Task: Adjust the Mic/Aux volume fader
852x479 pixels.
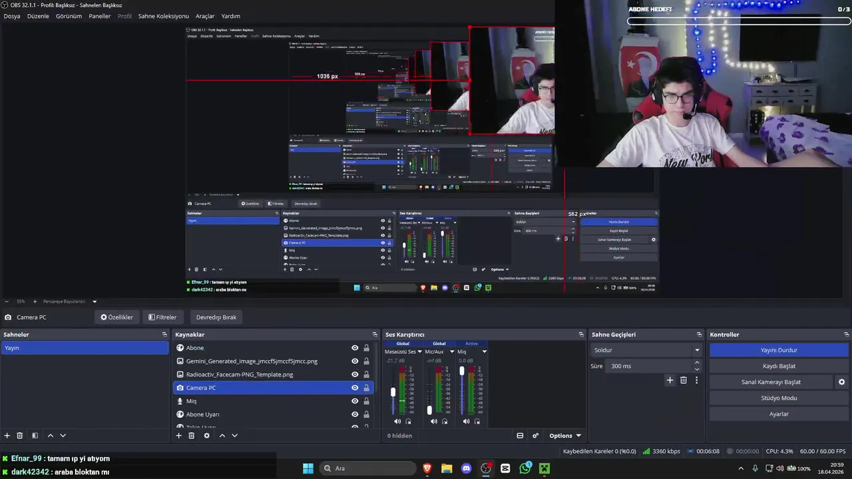Action: pyautogui.click(x=429, y=410)
